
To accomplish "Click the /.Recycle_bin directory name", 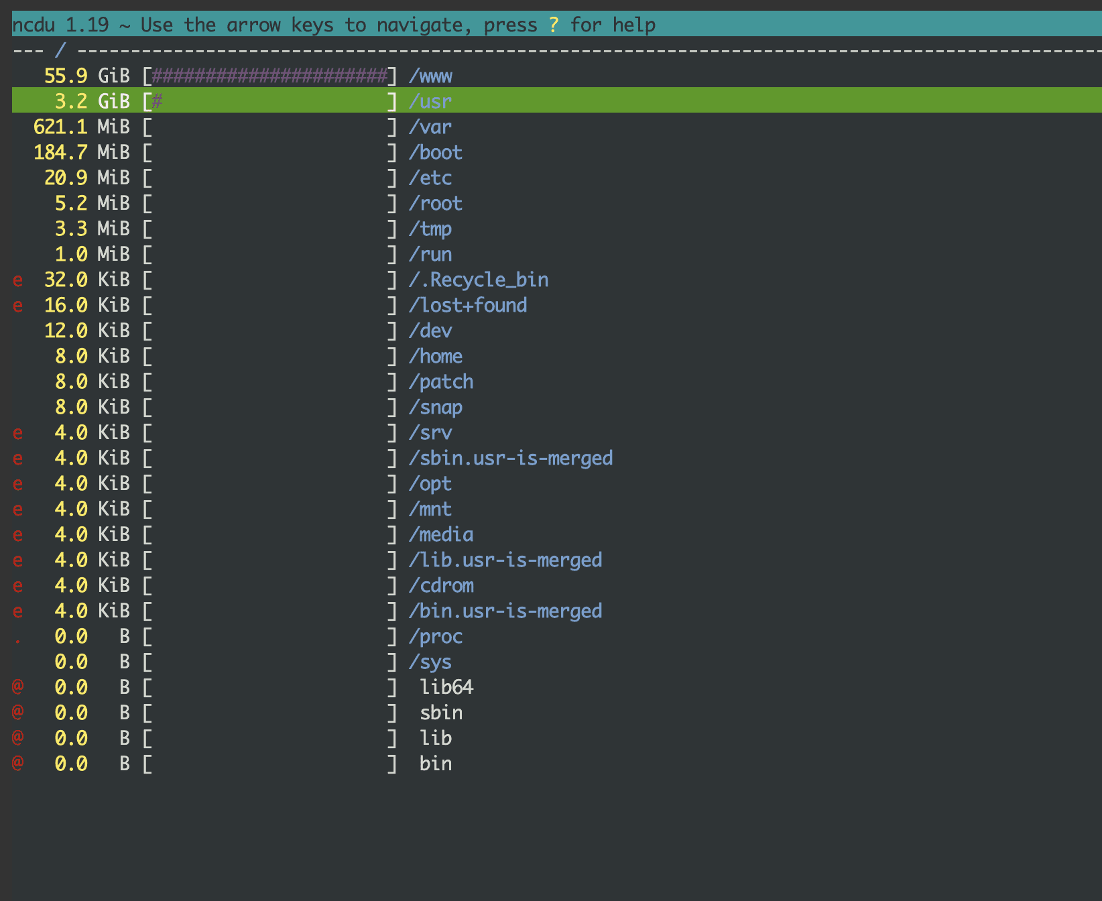I will pyautogui.click(x=479, y=280).
